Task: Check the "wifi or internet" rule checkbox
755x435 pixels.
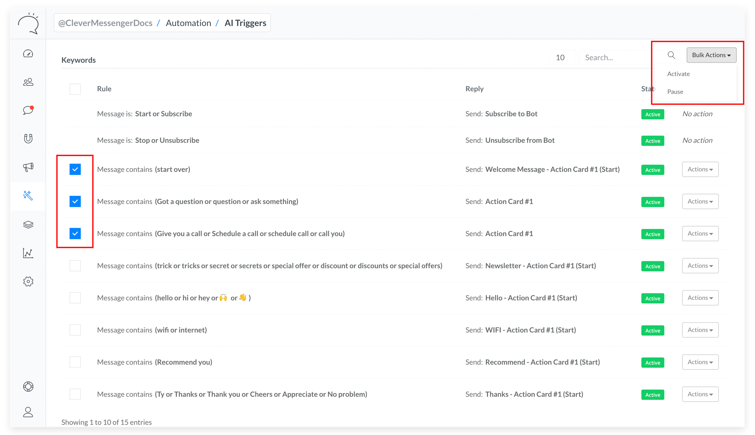Action: (x=75, y=330)
